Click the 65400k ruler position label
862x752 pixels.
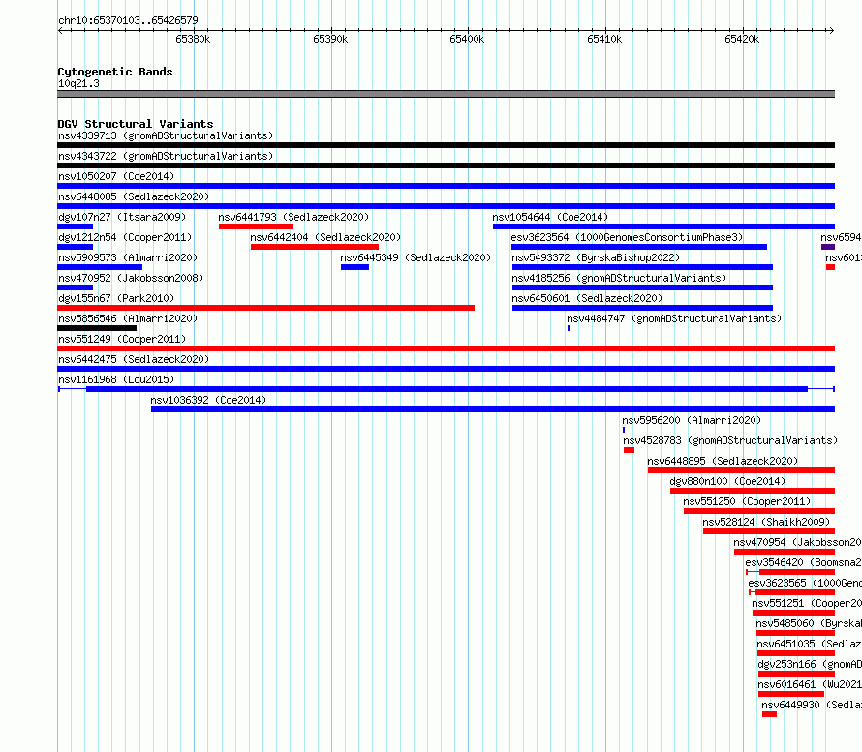coord(467,39)
